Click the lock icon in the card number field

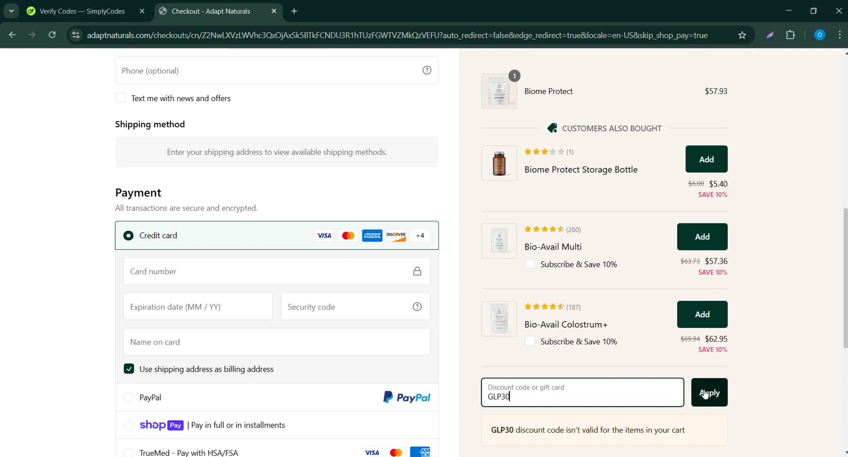click(x=417, y=271)
